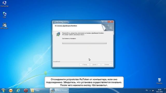Screen dimensions: 166x93
Task: Open the Корзина recycle bin icon
Action: coord(159,81)
